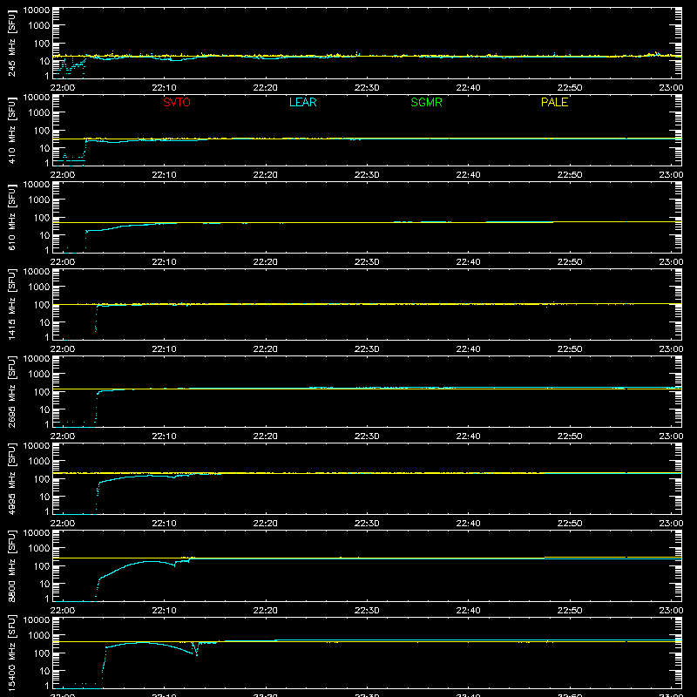Click 23:00 label under the 8800 MHz panel
This screenshot has width=697, height=697.
click(671, 611)
